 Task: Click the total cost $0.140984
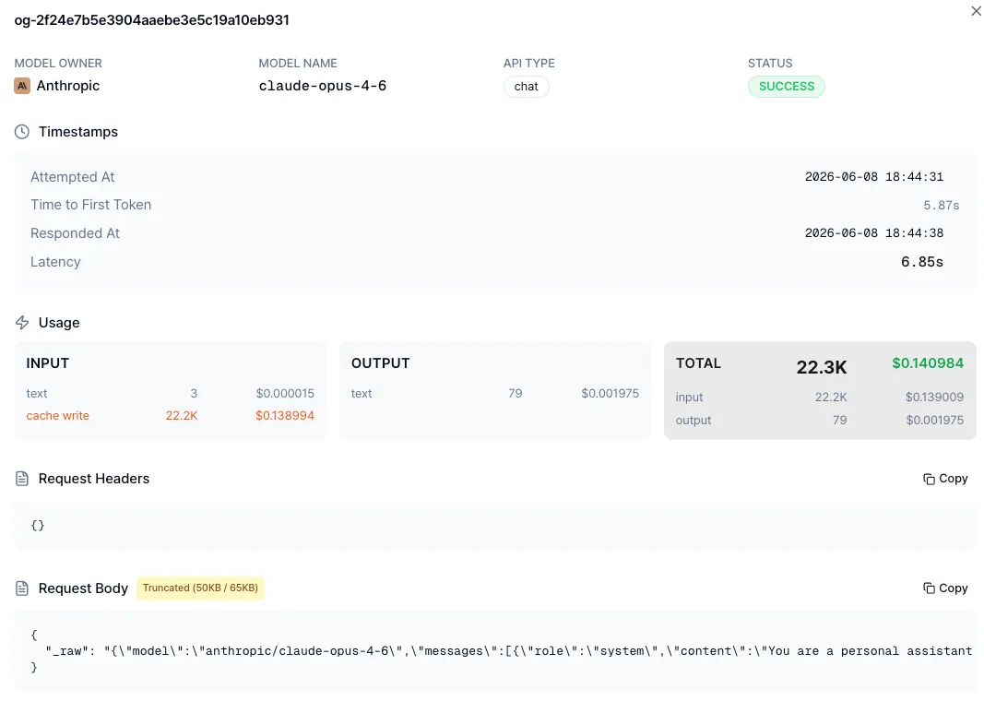(928, 363)
